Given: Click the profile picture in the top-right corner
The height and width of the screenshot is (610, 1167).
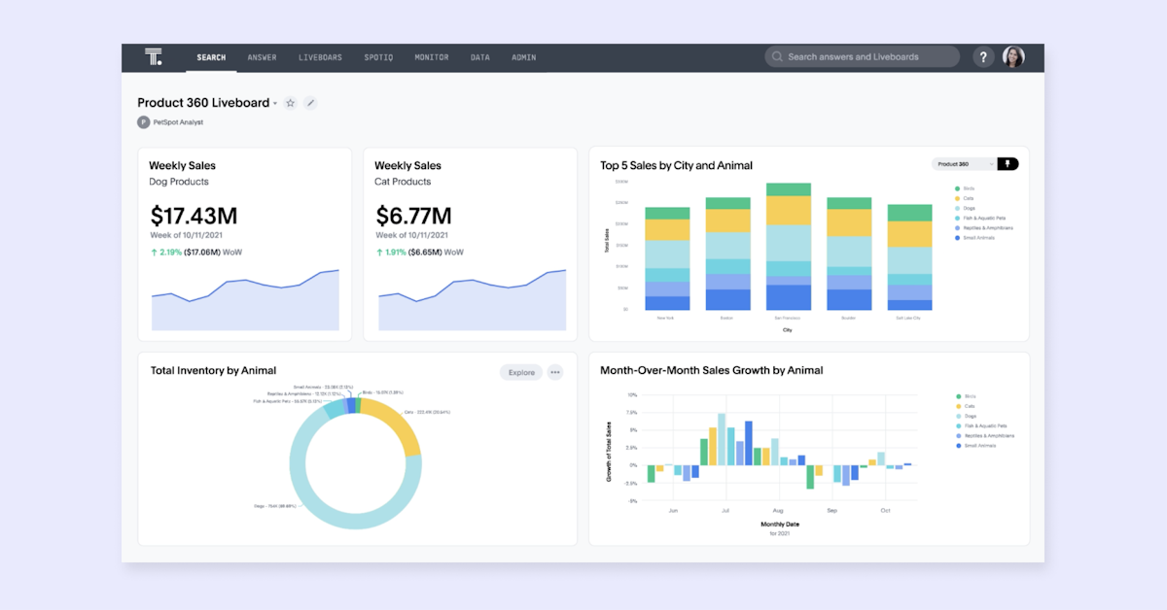Looking at the screenshot, I should 1013,56.
